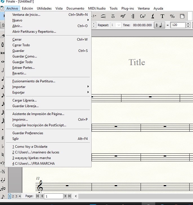This screenshot has height=205, width=193.
Task: Pick the augmentation dot tool
Action: (3, 129)
